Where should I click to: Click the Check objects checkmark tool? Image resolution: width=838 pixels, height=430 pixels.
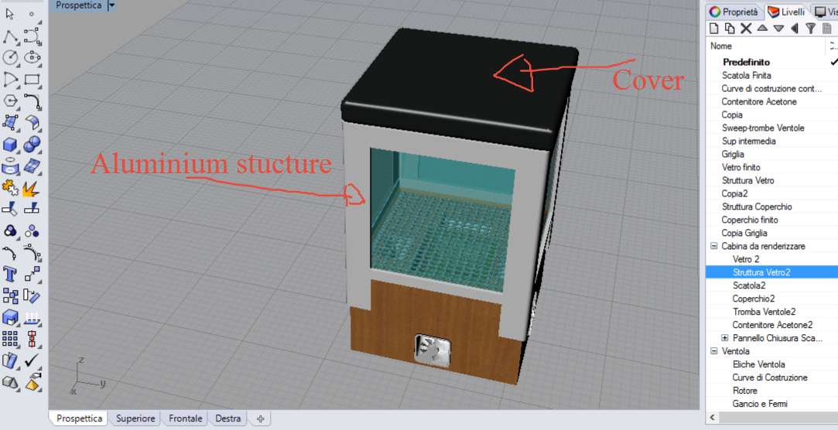(32, 360)
